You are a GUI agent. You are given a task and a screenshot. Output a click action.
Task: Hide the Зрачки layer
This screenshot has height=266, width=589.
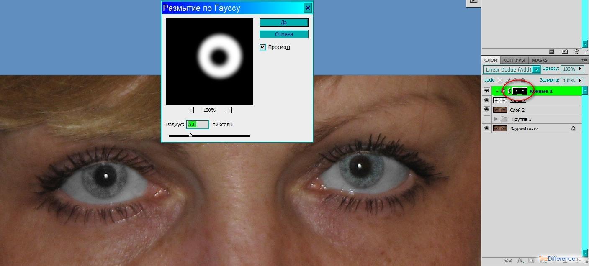[486, 100]
